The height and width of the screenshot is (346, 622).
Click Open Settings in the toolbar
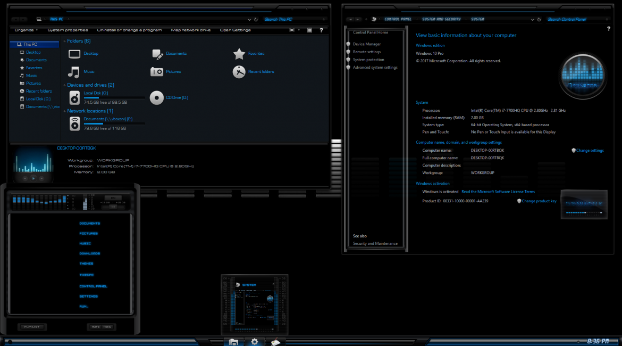pyautogui.click(x=235, y=30)
